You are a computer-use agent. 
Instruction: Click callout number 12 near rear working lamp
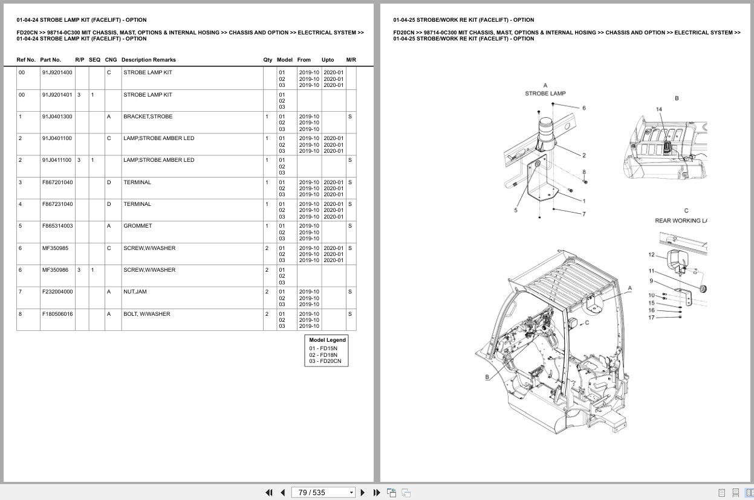(x=651, y=255)
